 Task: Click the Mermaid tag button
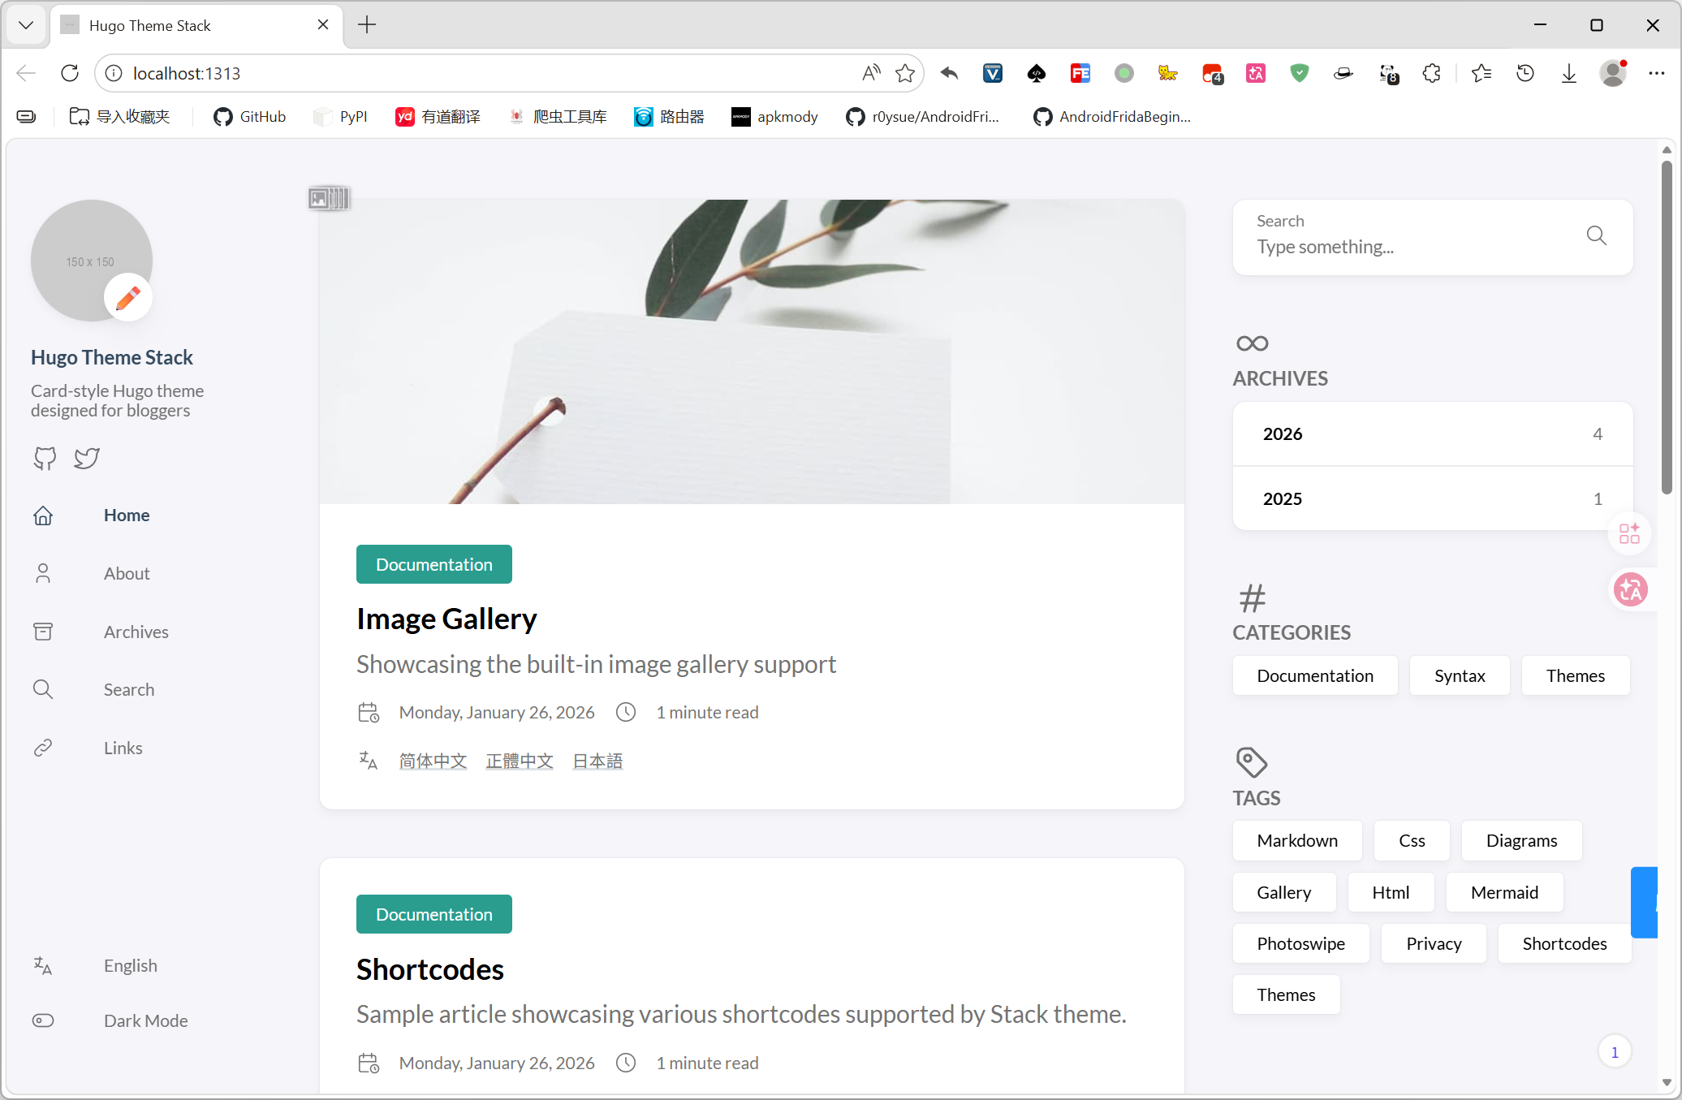point(1504,892)
